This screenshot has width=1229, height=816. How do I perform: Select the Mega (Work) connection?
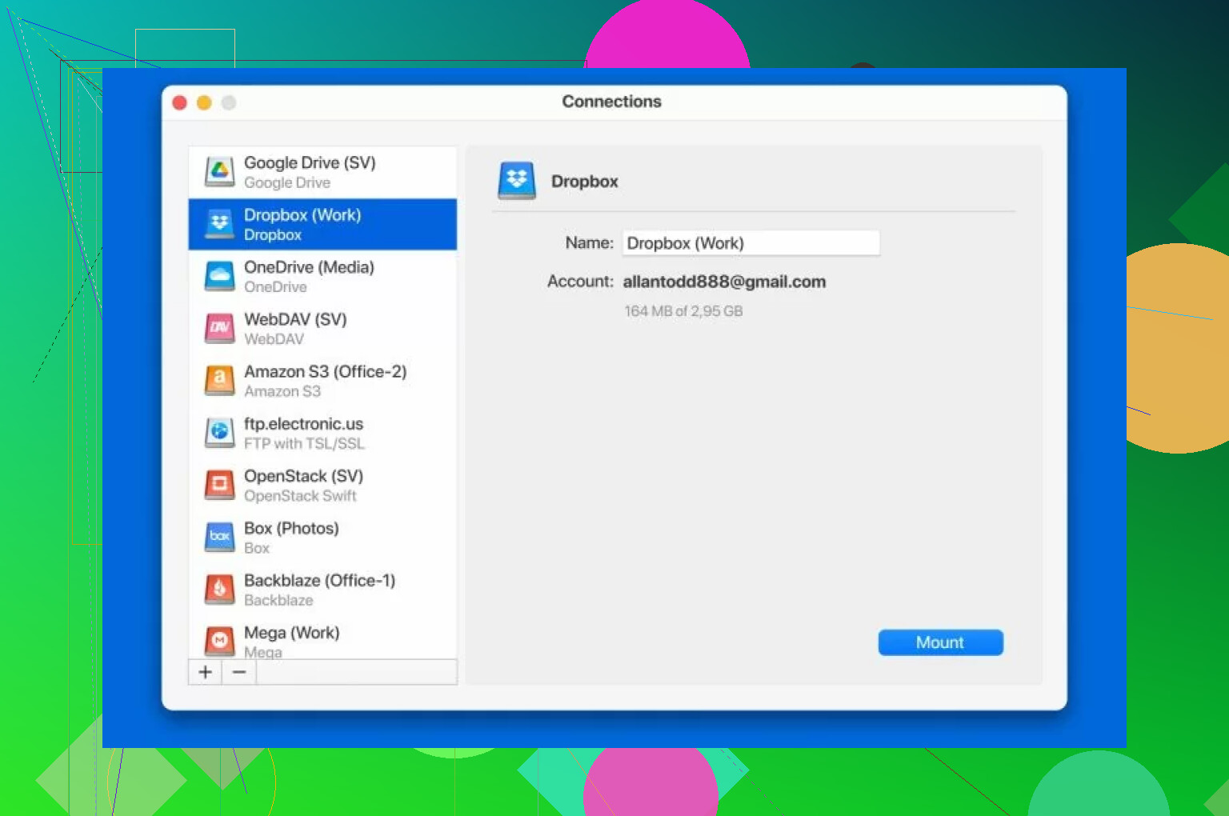click(322, 638)
